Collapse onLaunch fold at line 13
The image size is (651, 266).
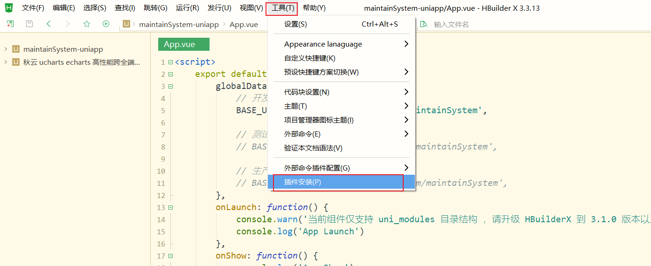tap(170, 207)
